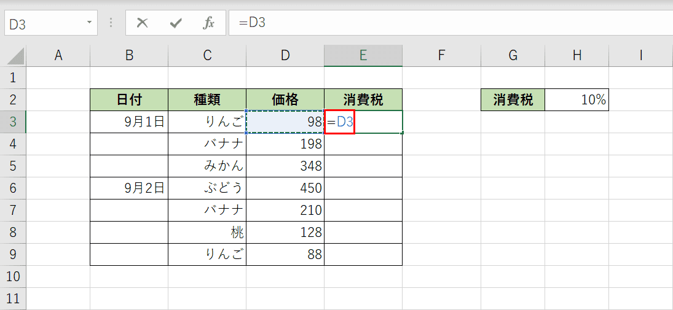The height and width of the screenshot is (310, 673).
Task: Select the みかん cell
Action: [207, 167]
